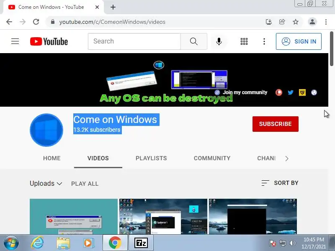This screenshot has width=335, height=251.
Task: Open Windows Media Player from taskbar
Action: tap(89, 243)
